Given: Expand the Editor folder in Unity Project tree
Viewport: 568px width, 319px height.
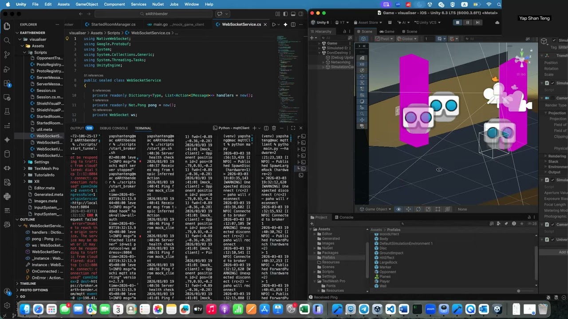Looking at the screenshot, I should click(x=316, y=234).
